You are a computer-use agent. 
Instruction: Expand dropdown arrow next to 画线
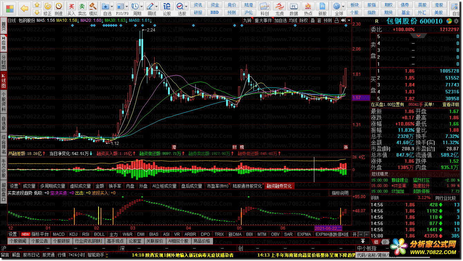click(x=156, y=6)
